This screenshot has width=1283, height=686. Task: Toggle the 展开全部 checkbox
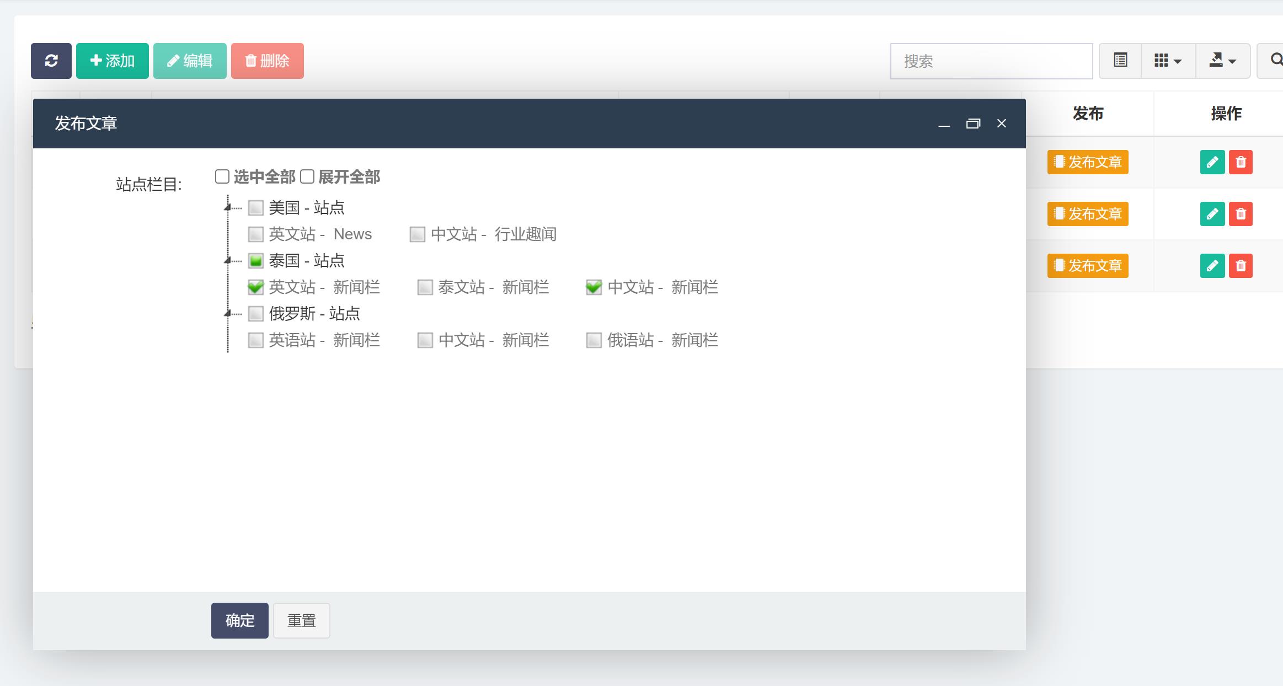[x=307, y=176]
